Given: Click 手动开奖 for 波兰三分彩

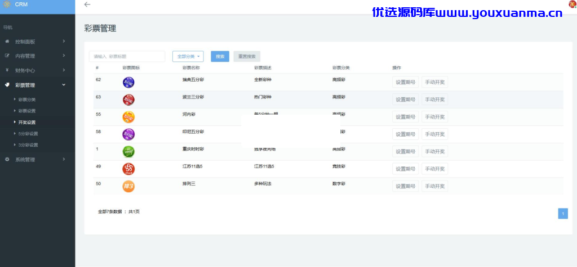Looking at the screenshot, I should [435, 99].
